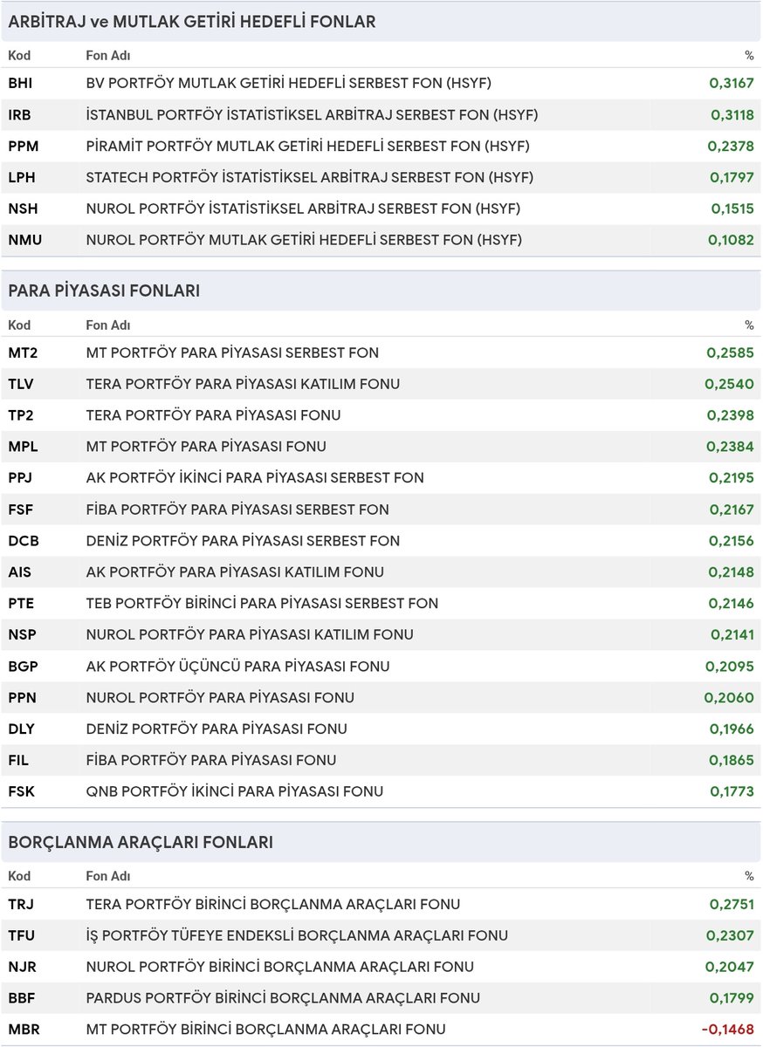Screen dimensions: 763x1047
Task: Select QNB PORTFÖY İKİNCİ PARA PİYASASI FONU
Action: (x=235, y=792)
